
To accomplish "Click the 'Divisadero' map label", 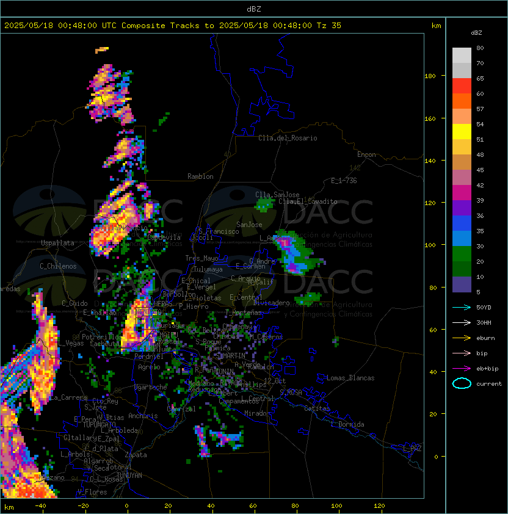I will pos(271,303).
